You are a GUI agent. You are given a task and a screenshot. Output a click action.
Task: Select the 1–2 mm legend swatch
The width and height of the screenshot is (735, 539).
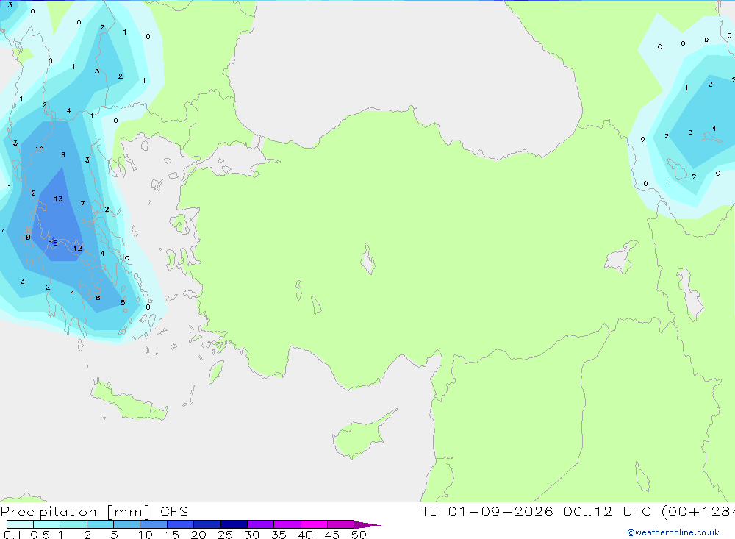coord(73,524)
